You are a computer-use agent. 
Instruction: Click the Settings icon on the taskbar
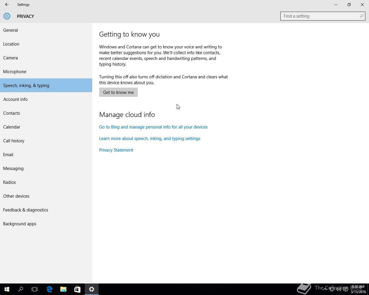pyautogui.click(x=92, y=289)
